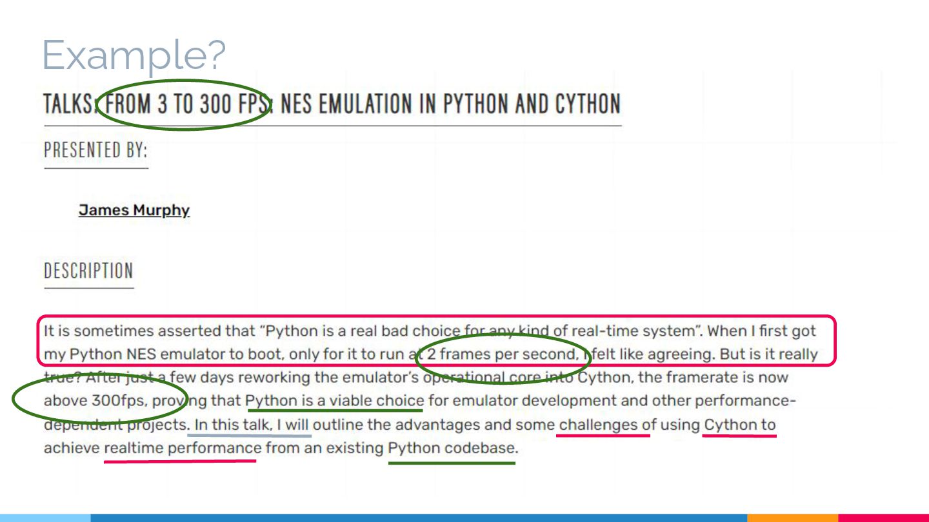Click the slide heading "Example?"
Viewport: 929px width, 522px height.
(x=134, y=55)
